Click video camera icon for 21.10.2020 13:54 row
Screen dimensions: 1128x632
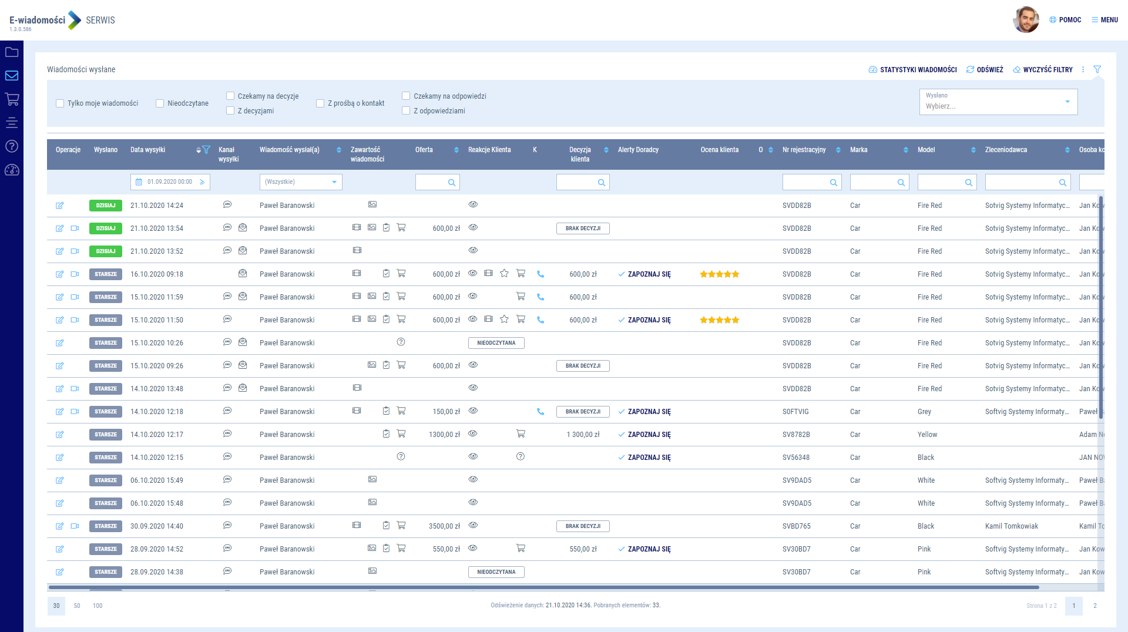coord(75,228)
